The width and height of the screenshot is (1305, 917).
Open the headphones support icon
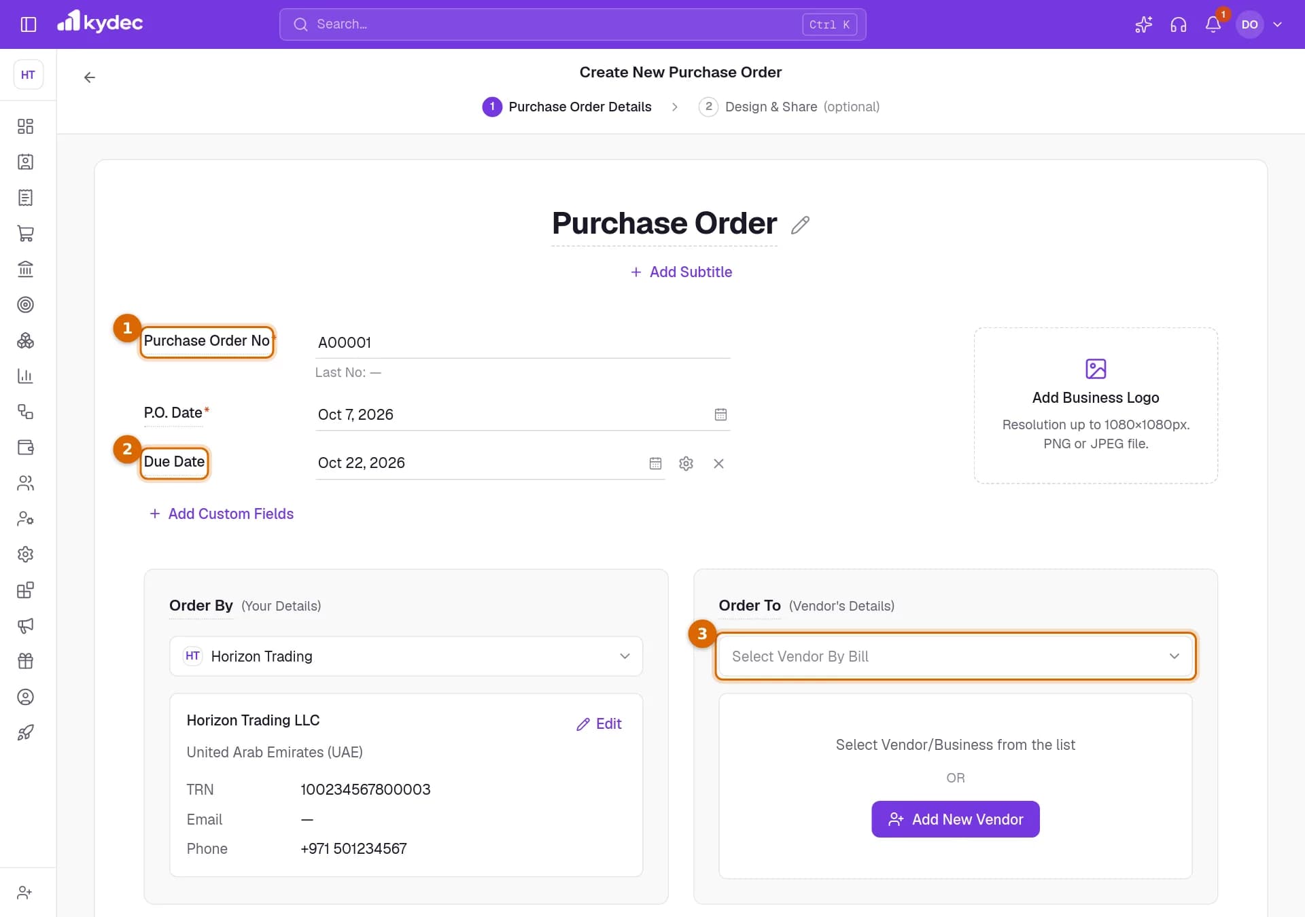(x=1179, y=24)
